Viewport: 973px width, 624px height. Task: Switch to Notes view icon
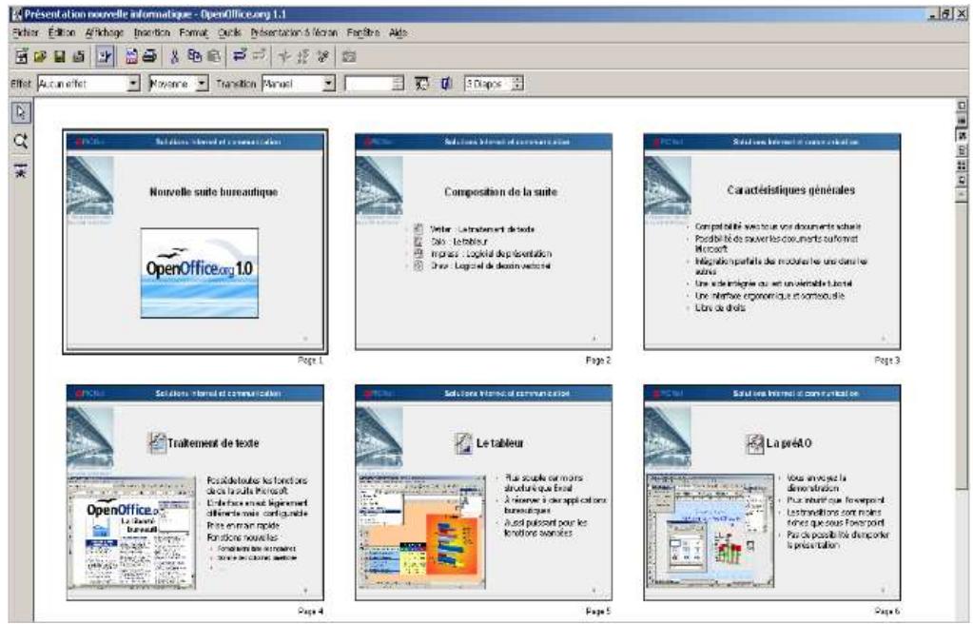(963, 150)
